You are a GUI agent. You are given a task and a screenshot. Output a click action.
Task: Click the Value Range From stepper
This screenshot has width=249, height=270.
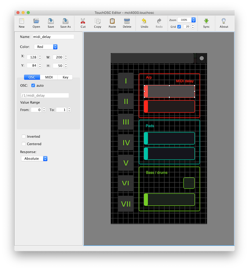(x=44, y=110)
